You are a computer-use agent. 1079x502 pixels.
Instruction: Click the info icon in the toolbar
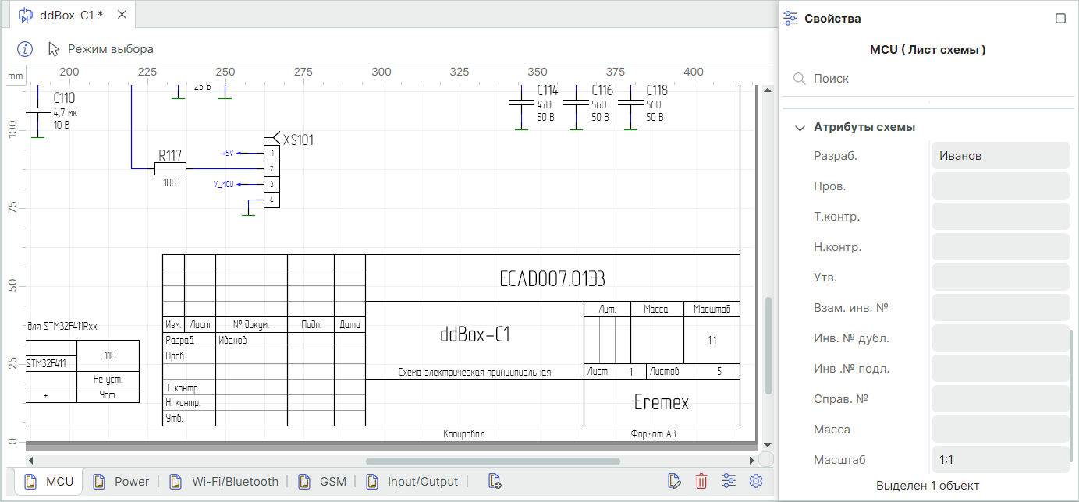(25, 49)
